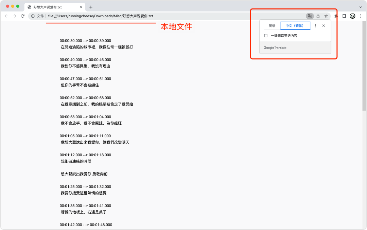
Task: Open the Google Translate icon in address bar
Action: [310, 16]
